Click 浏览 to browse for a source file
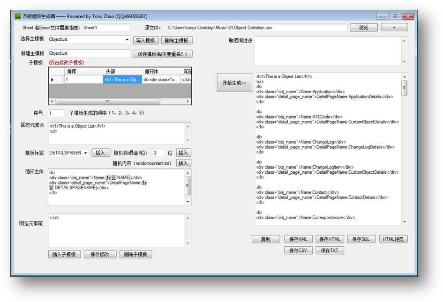Viewport: 443px width, 302px height. [363, 27]
